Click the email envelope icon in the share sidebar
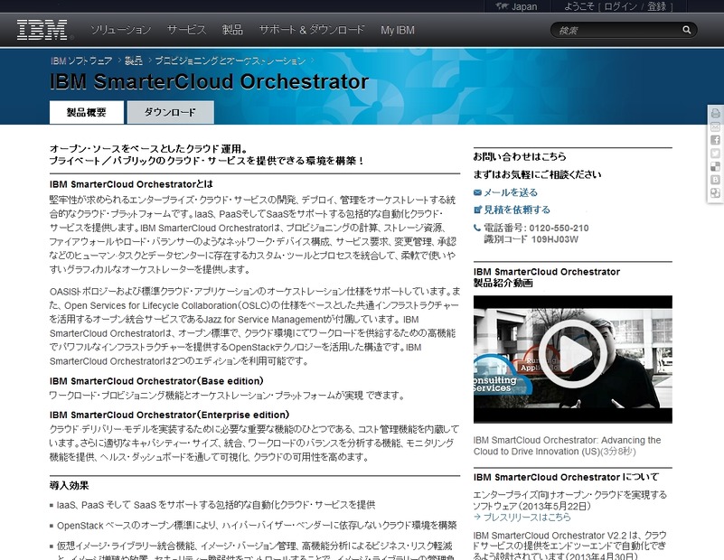Image resolution: width=724 pixels, height=560 pixels. (715, 126)
